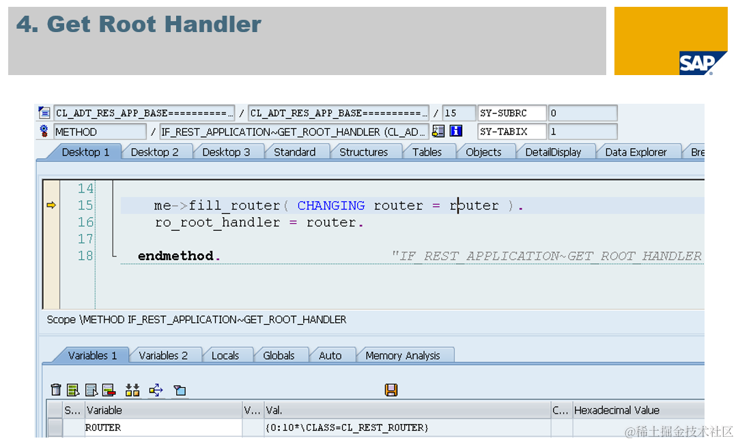738x443 pixels.
Task: Click the gear icon beside METHOD field
Action: click(44, 131)
